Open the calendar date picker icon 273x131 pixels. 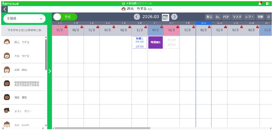[x=165, y=17]
